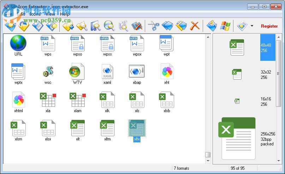Click the globe with magnifier search icon
Viewport: 285px width, 174px height.
109,26
